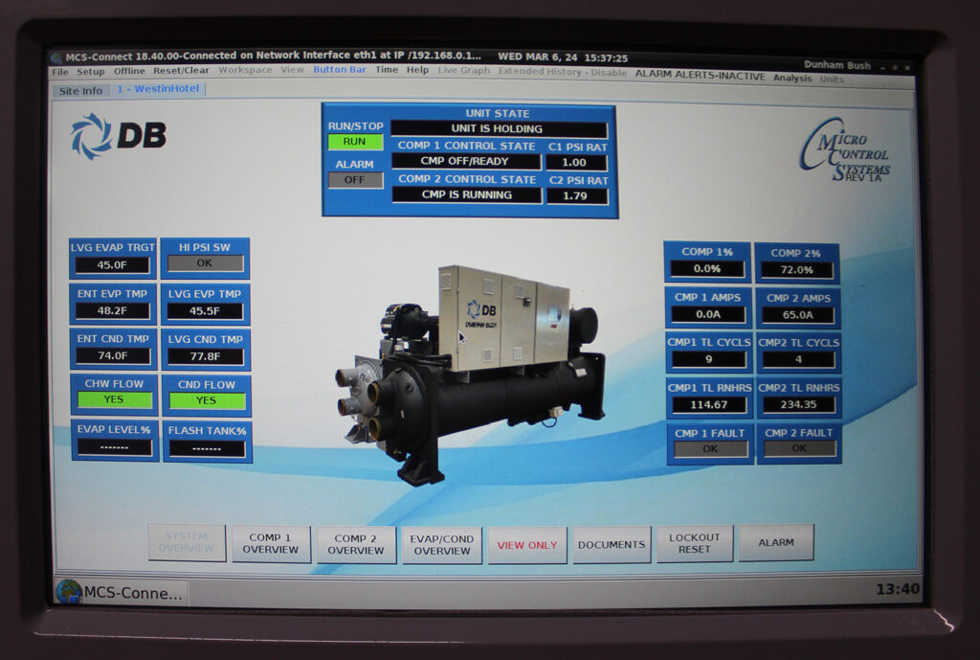Click the HI PSI SW OK indicator

click(205, 263)
